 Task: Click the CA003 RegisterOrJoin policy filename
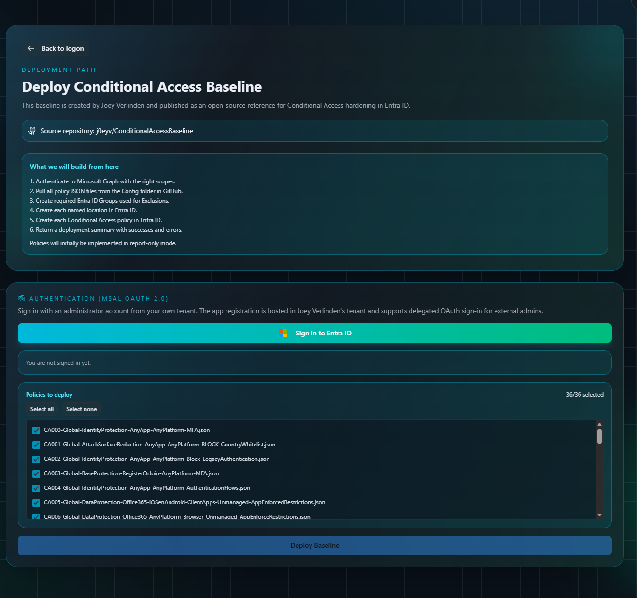(131, 473)
